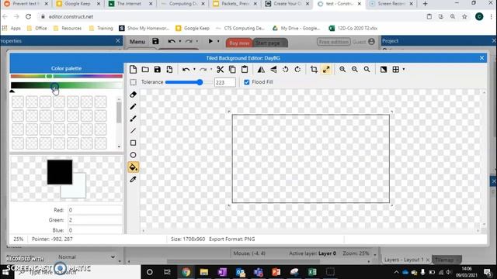Open grid options icon in editor toolbar
497x279 pixels.
point(395,69)
